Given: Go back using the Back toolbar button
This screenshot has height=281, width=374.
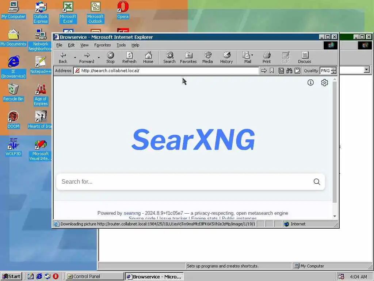Looking at the screenshot, I should click(x=63, y=57).
